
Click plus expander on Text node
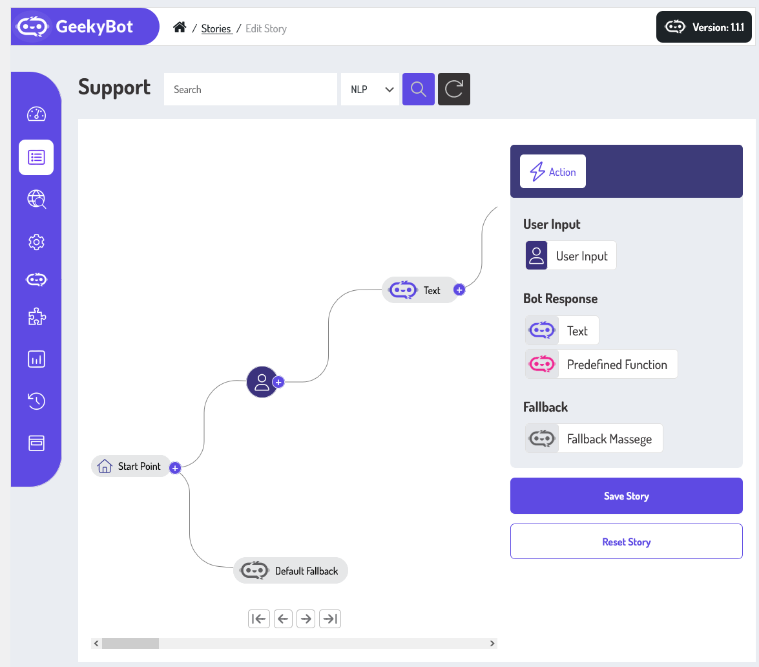(459, 290)
